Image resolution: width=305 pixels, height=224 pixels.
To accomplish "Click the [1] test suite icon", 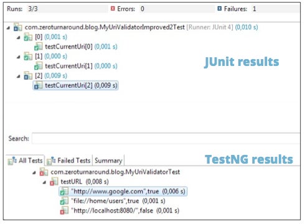I will click(x=28, y=57).
